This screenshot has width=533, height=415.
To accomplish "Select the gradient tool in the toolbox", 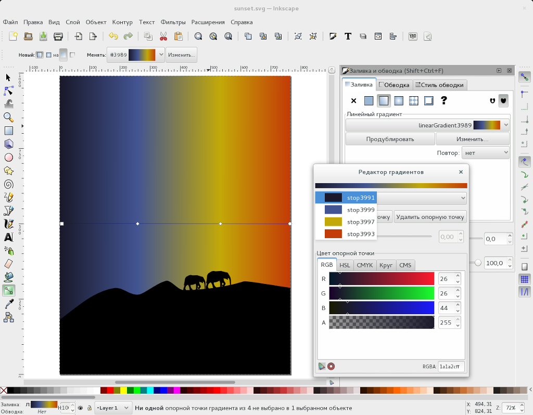I will pos(8,291).
